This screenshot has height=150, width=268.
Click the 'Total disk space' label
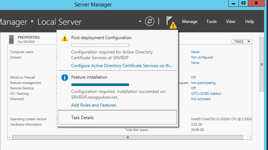click(x=136, y=130)
